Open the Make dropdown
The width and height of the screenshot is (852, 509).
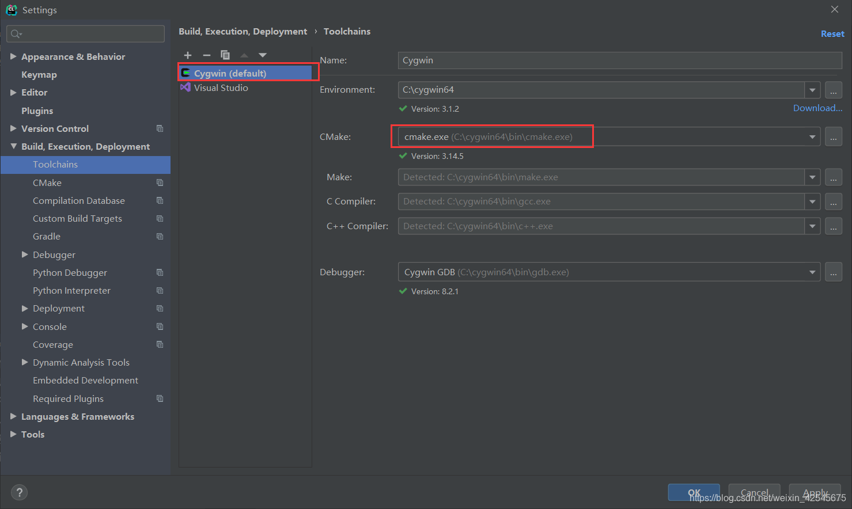coord(812,177)
